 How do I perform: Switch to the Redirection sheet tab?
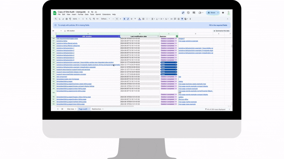click(97, 109)
